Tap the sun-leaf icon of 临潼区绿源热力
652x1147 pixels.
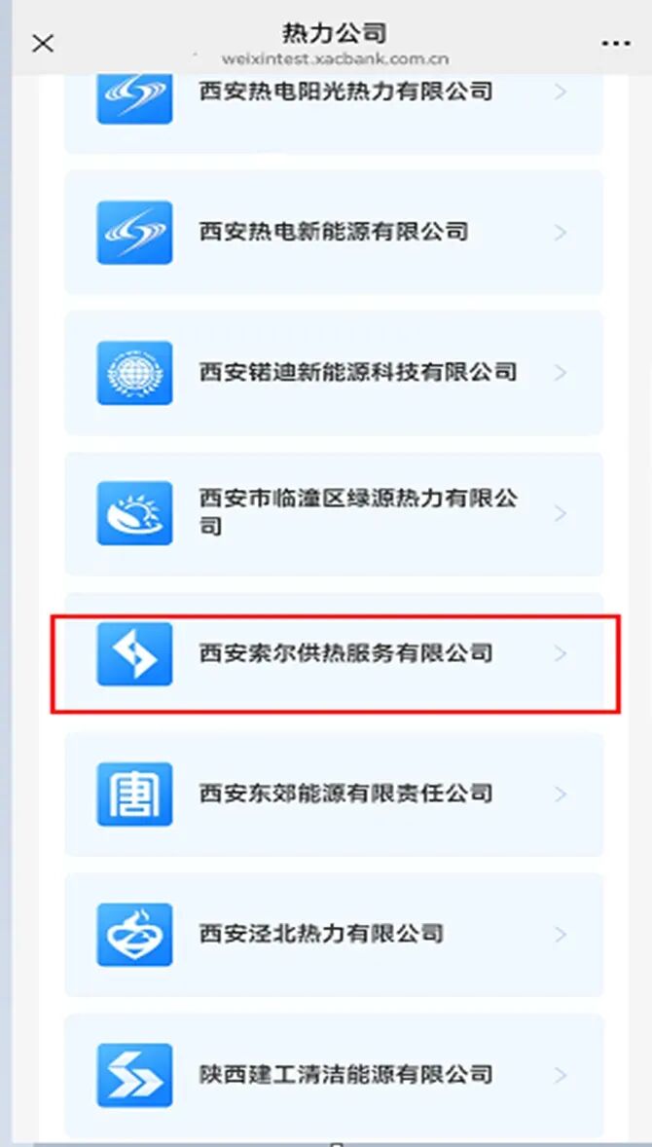[135, 513]
